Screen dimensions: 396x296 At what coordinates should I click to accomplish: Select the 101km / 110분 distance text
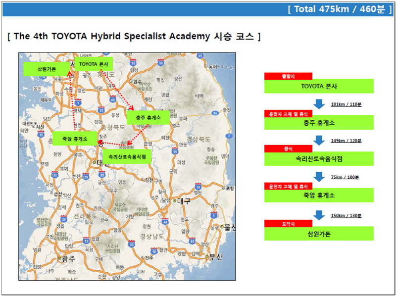pos(346,104)
